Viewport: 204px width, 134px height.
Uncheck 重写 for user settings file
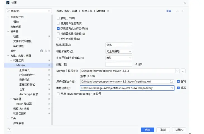point(178,82)
